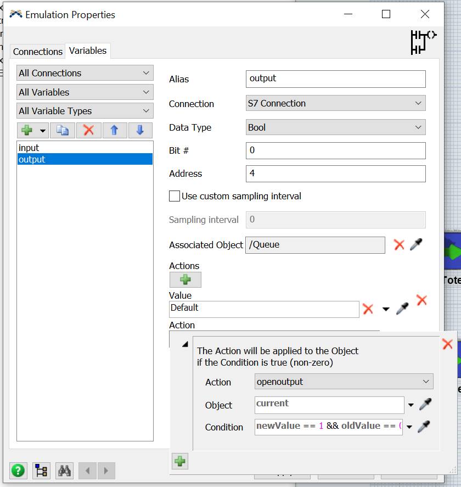Open the All Connections dropdown
This screenshot has height=487, width=461.
(85, 73)
